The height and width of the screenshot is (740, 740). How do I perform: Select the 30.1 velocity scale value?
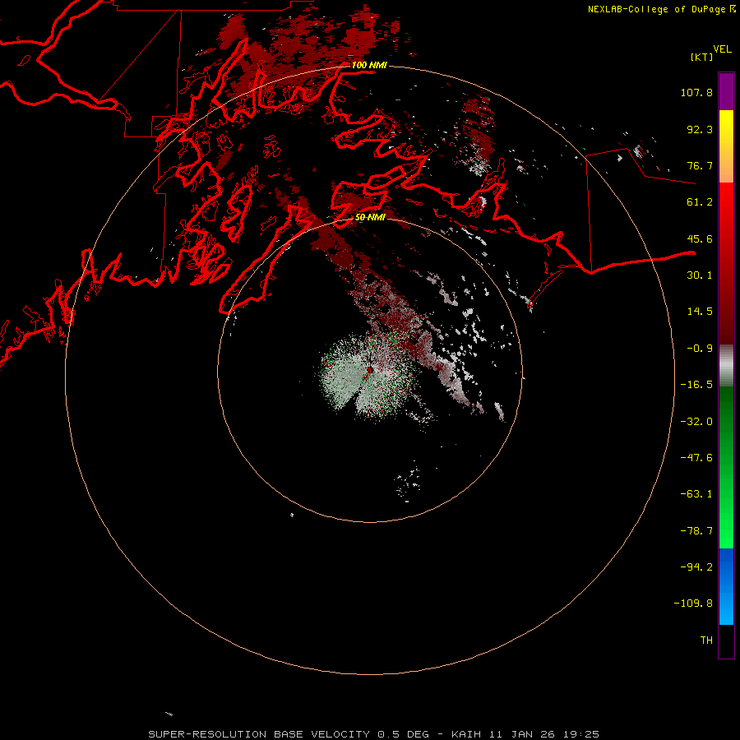700,275
